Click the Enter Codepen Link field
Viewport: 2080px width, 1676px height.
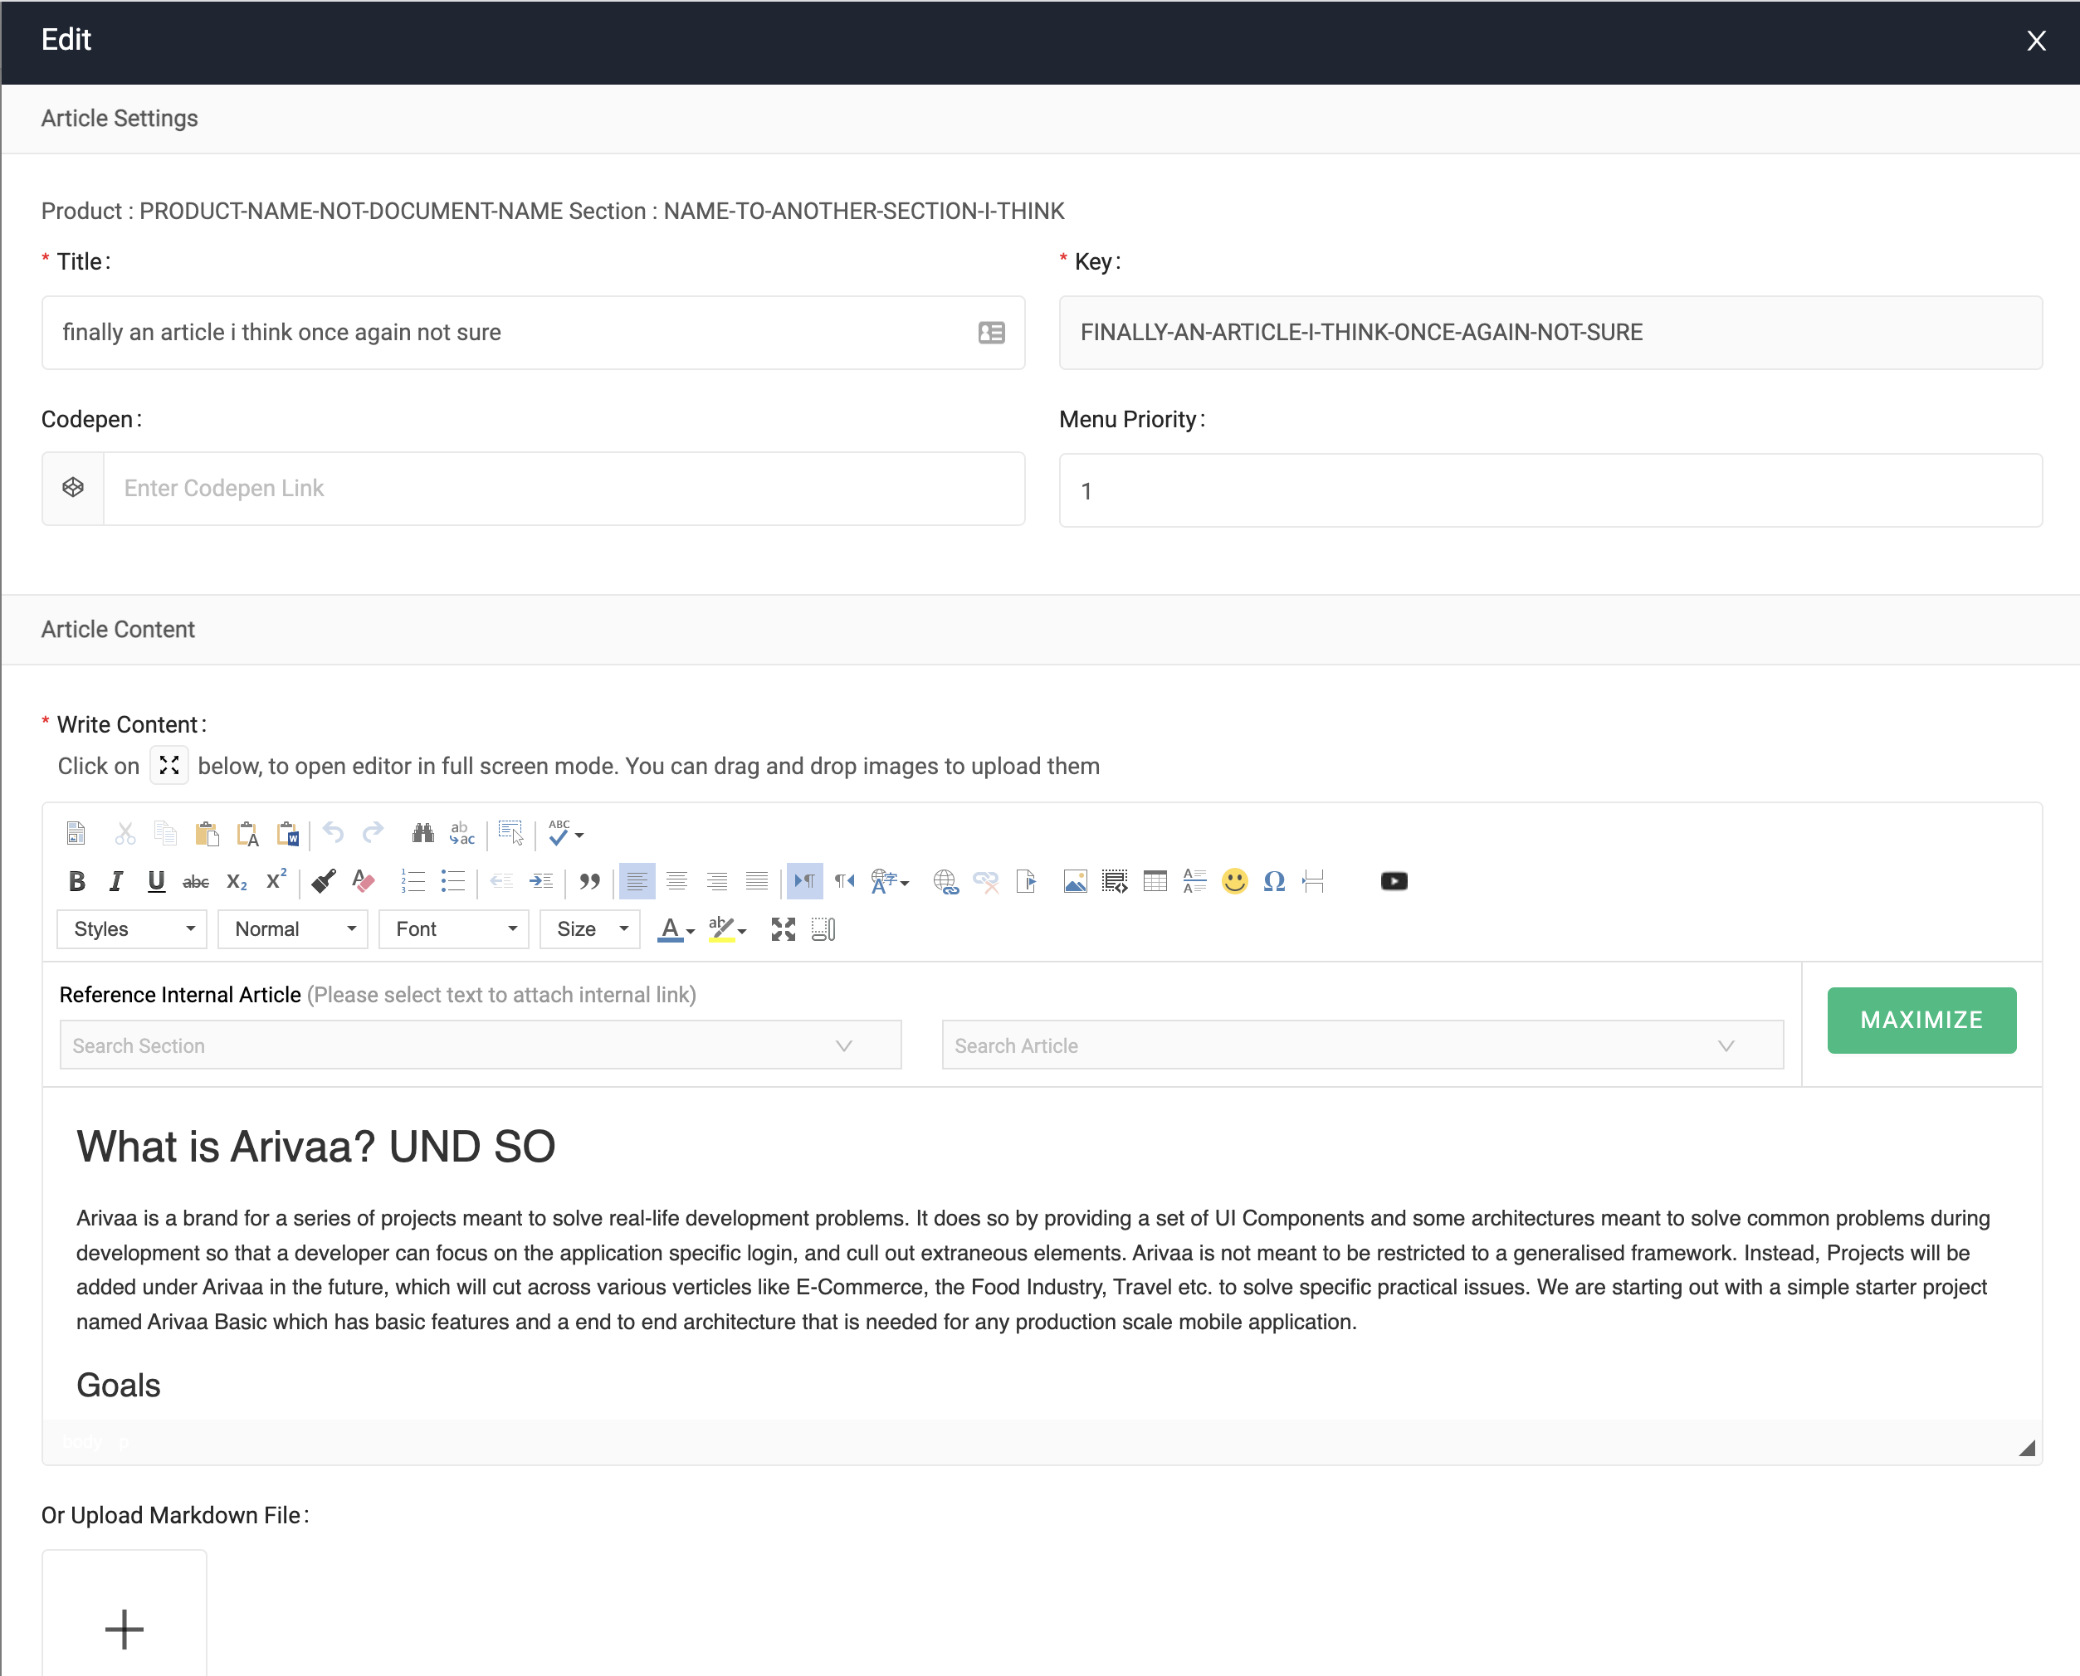[564, 488]
